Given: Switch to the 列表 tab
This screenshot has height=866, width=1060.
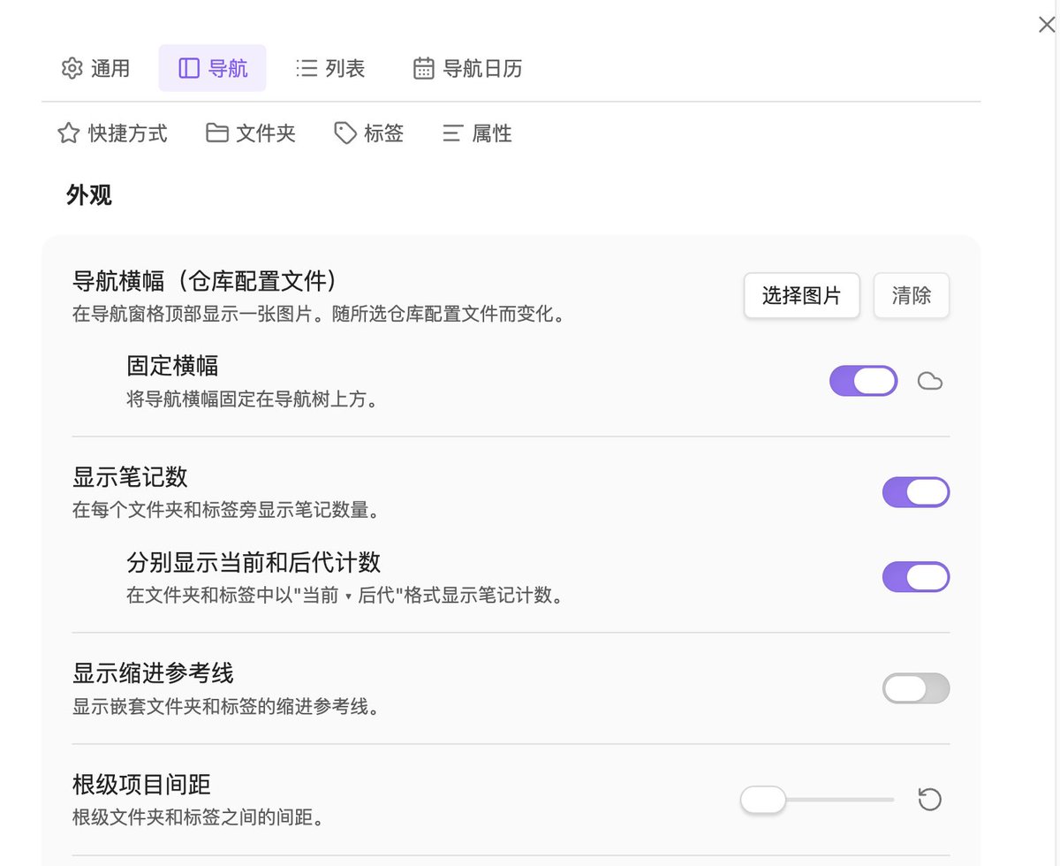Looking at the screenshot, I should 330,68.
